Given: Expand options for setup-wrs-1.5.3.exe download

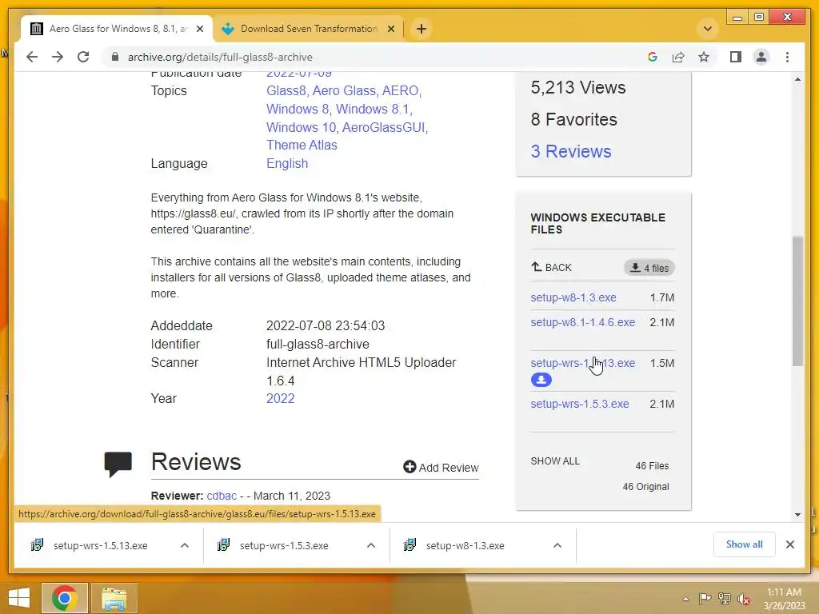Looking at the screenshot, I should coord(371,545).
